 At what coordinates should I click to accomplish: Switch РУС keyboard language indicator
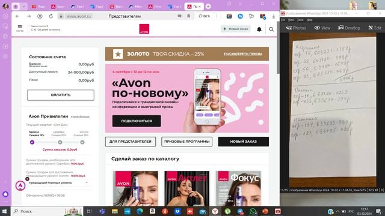[351, 211]
